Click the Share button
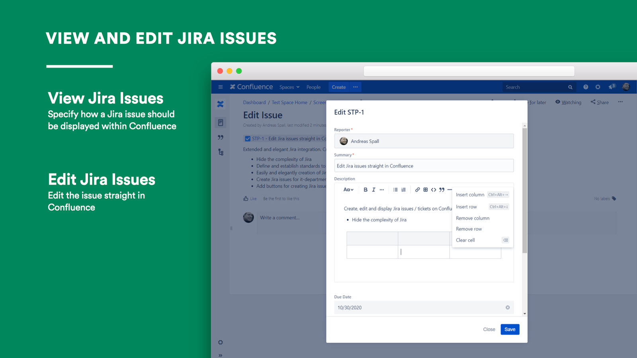Image resolution: width=637 pixels, height=358 pixels. (600, 102)
